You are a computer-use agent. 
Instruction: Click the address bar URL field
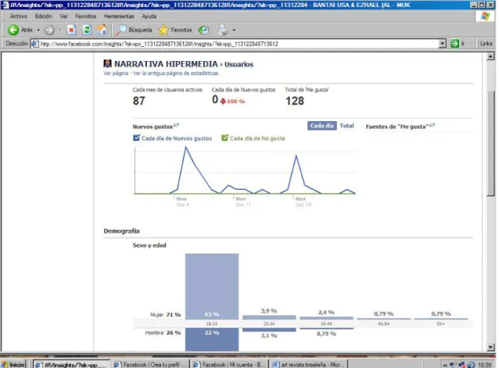pyautogui.click(x=239, y=44)
